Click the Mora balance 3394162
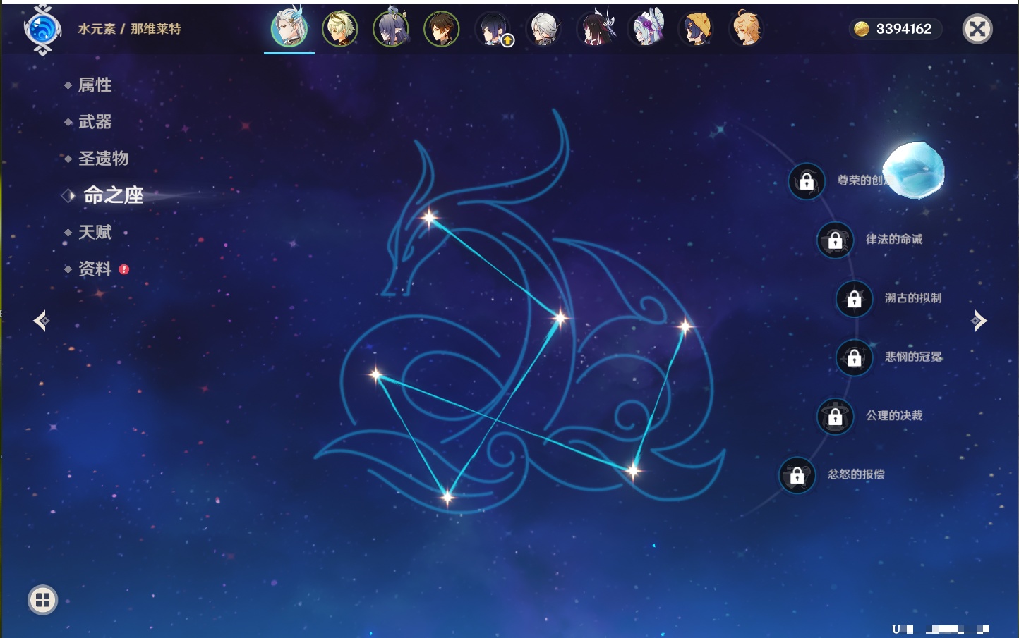1019x638 pixels. point(896,29)
